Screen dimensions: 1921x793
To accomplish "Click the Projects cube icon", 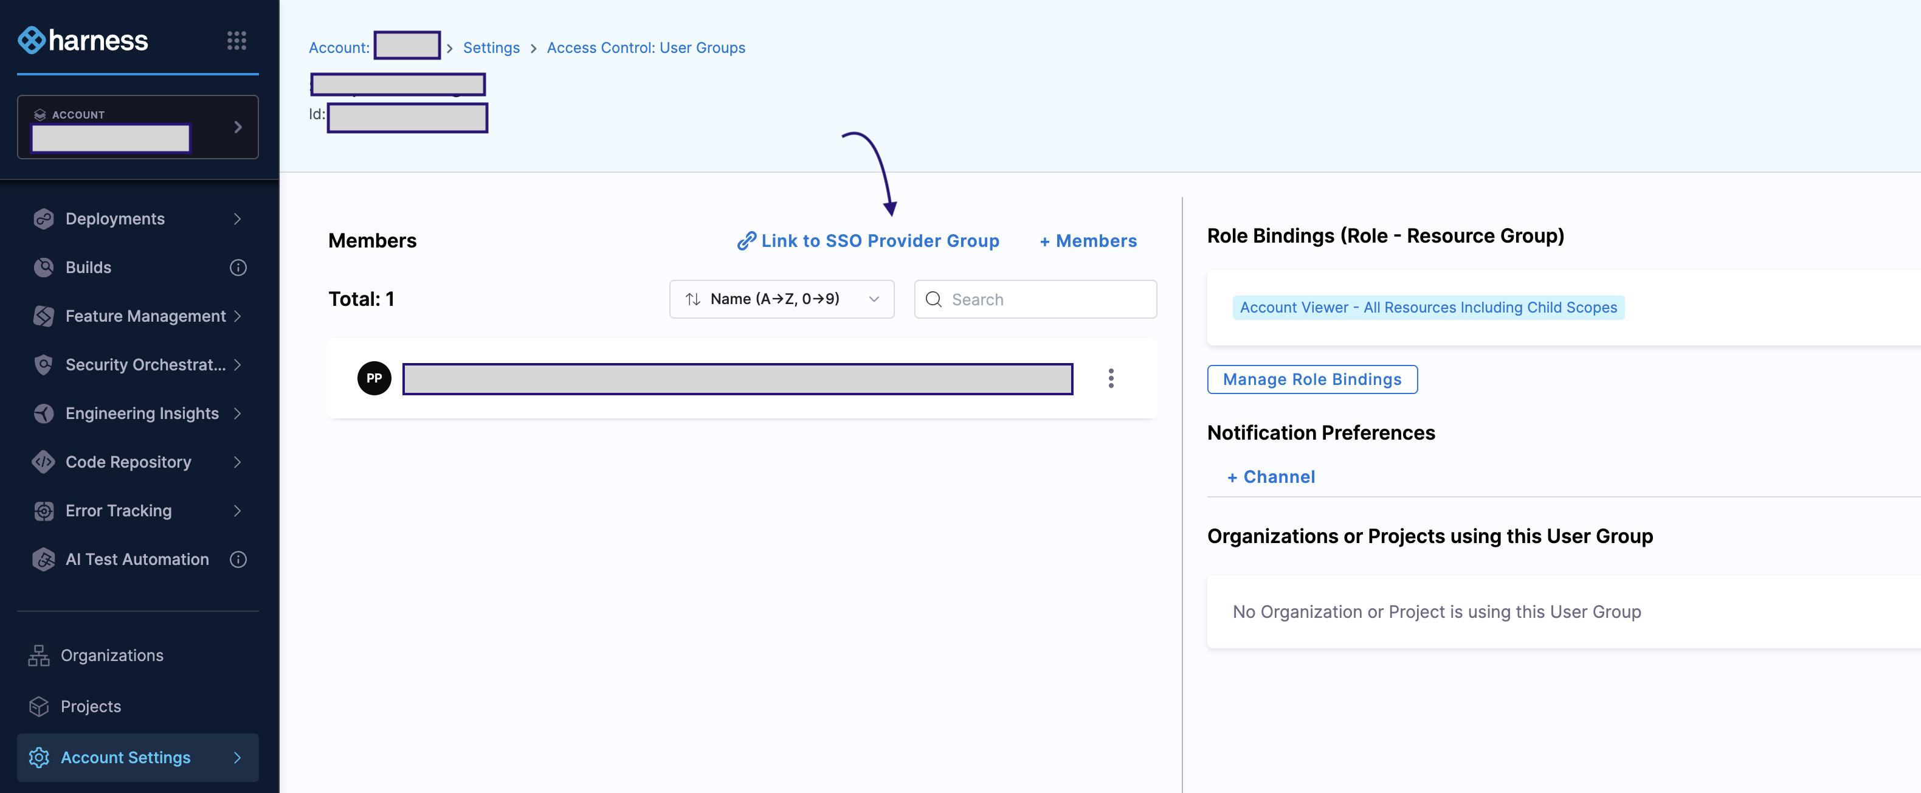I will point(39,705).
